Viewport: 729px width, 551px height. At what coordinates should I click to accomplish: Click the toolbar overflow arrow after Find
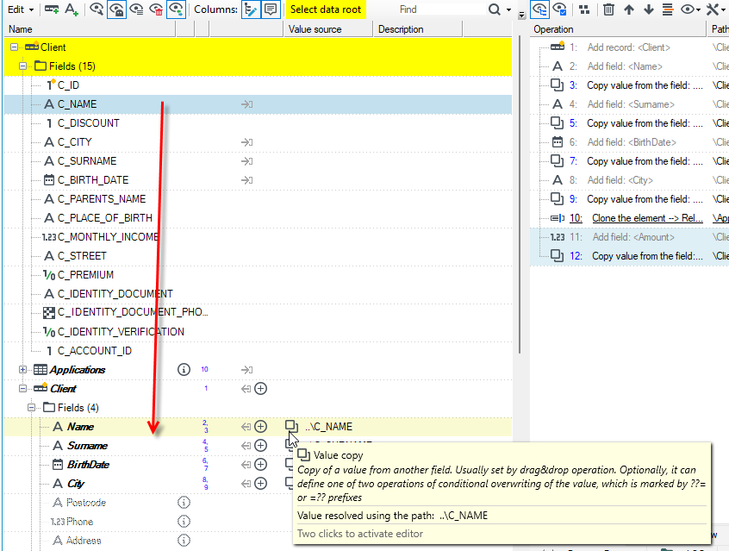click(x=521, y=15)
